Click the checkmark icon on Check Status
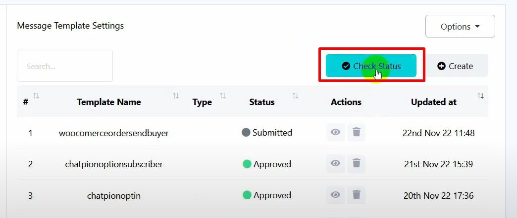The width and height of the screenshot is (517, 218). [x=346, y=66]
